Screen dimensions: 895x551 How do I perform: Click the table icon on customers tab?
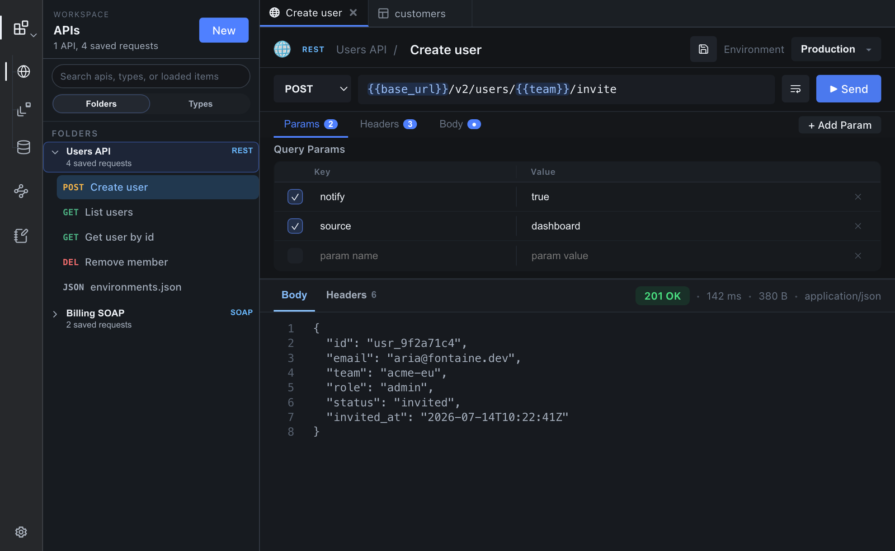(x=383, y=13)
